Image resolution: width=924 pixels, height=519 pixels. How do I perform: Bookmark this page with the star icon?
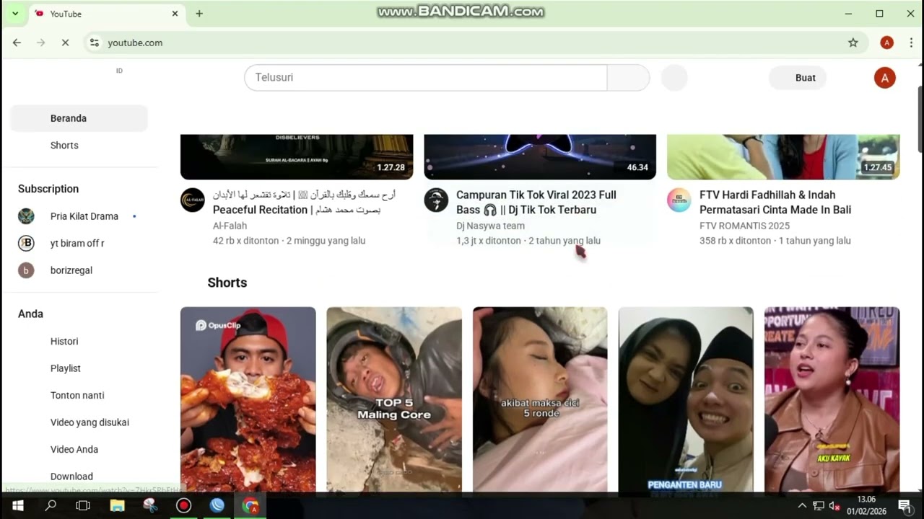click(x=853, y=43)
